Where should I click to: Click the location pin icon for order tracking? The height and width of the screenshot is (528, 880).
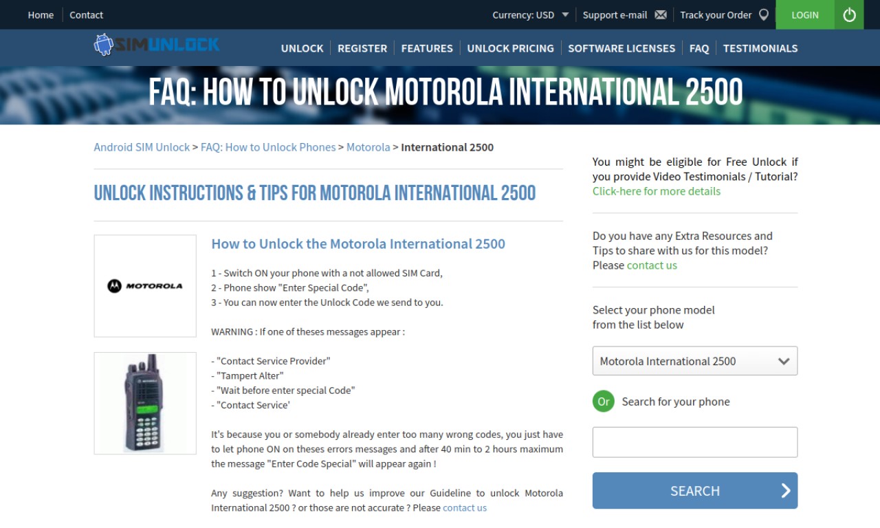click(764, 14)
